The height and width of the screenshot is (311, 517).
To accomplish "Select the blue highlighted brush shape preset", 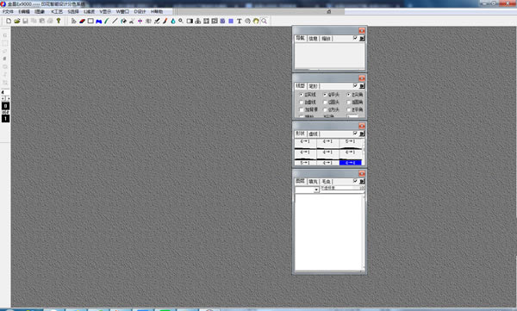I will pyautogui.click(x=350, y=163).
